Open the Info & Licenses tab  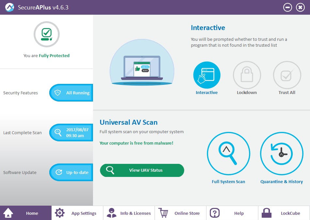coord(129,213)
